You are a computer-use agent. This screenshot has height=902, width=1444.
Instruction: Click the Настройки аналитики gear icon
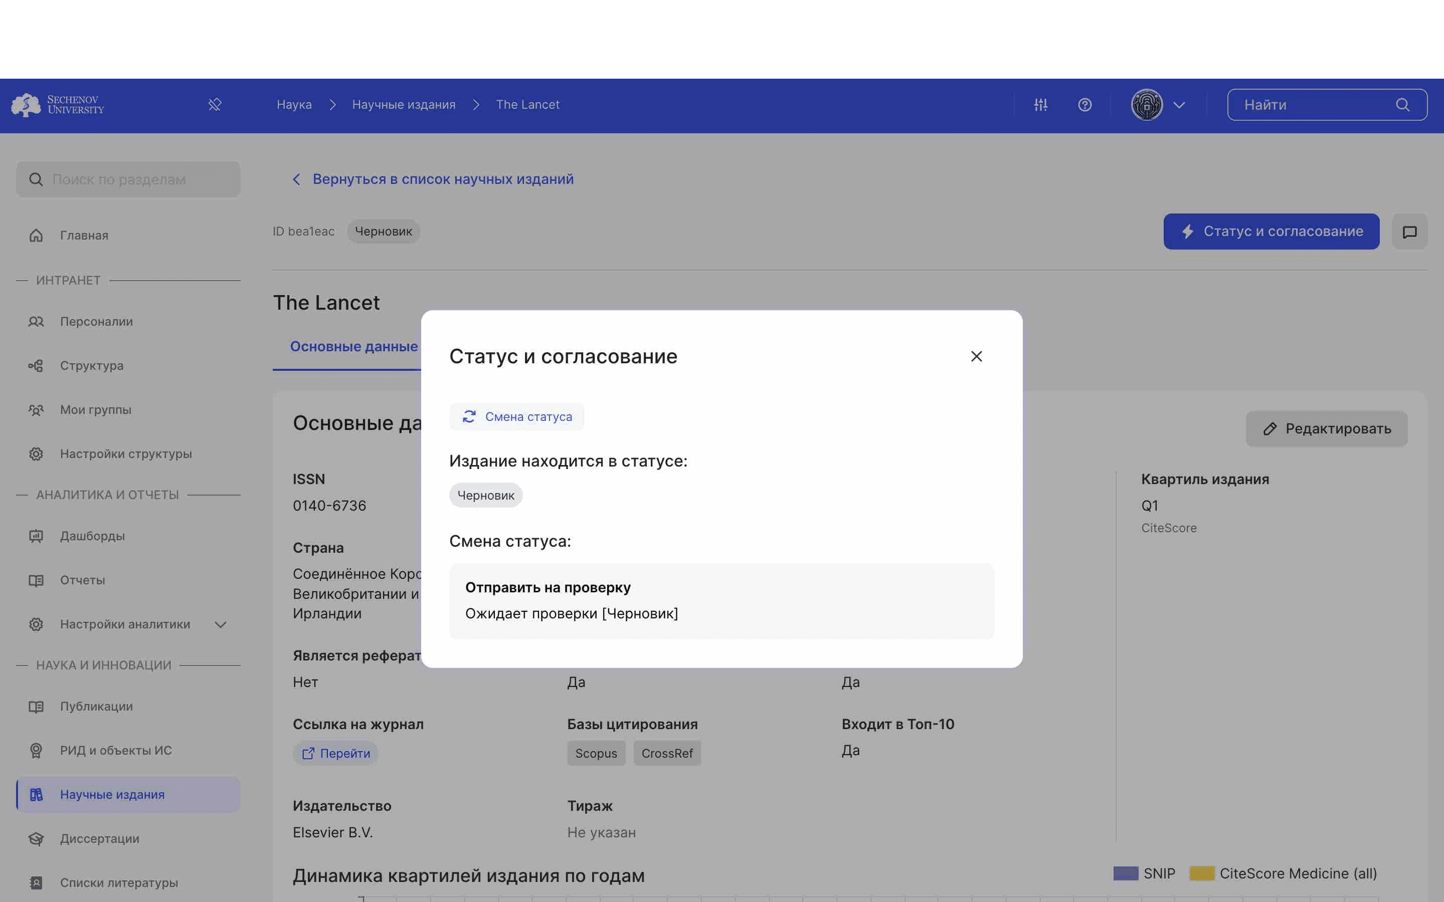tap(37, 624)
